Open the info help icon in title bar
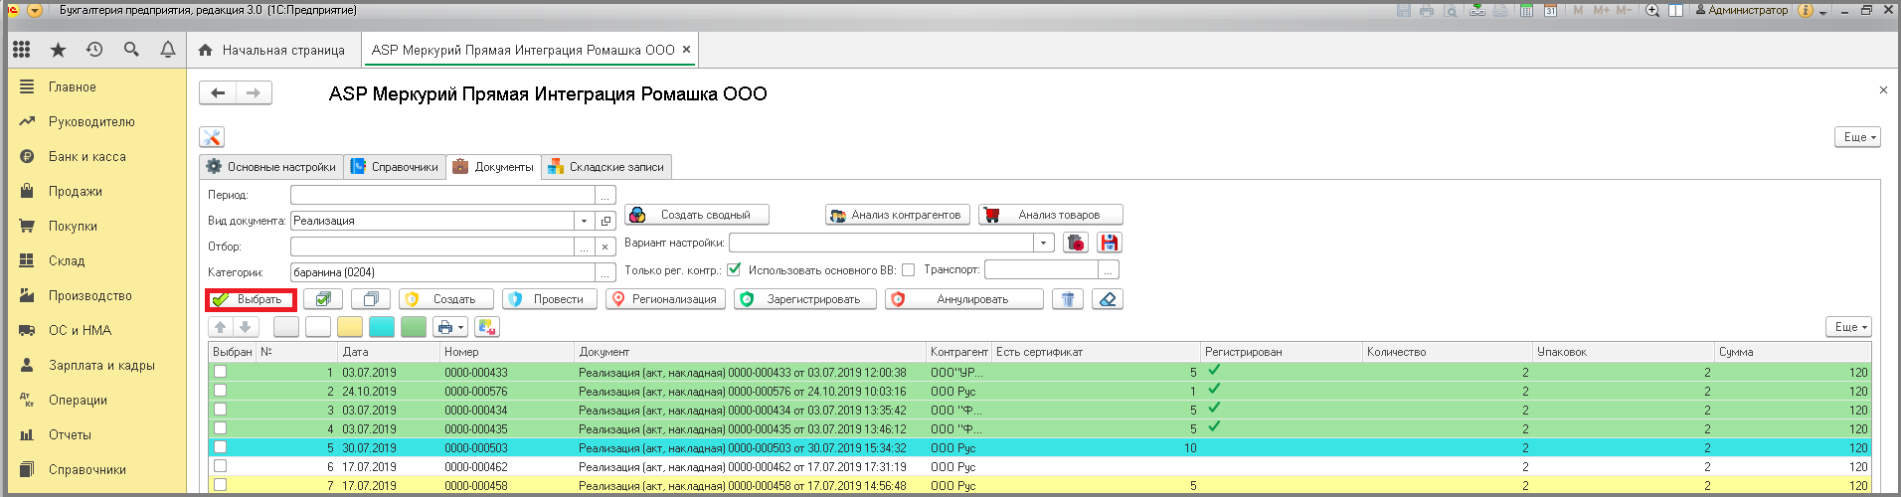The height and width of the screenshot is (497, 1901). 1806,10
